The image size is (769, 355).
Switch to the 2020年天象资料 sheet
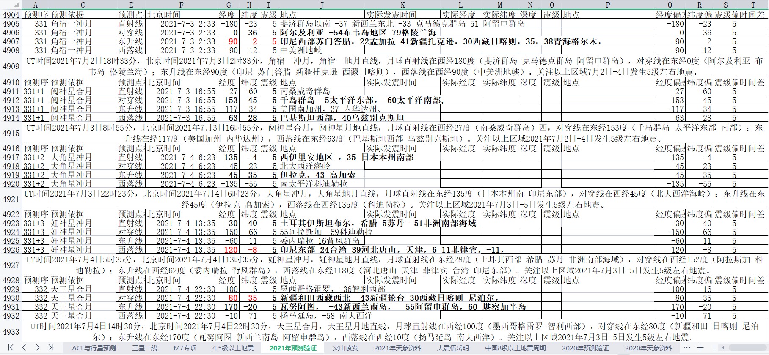648,348
